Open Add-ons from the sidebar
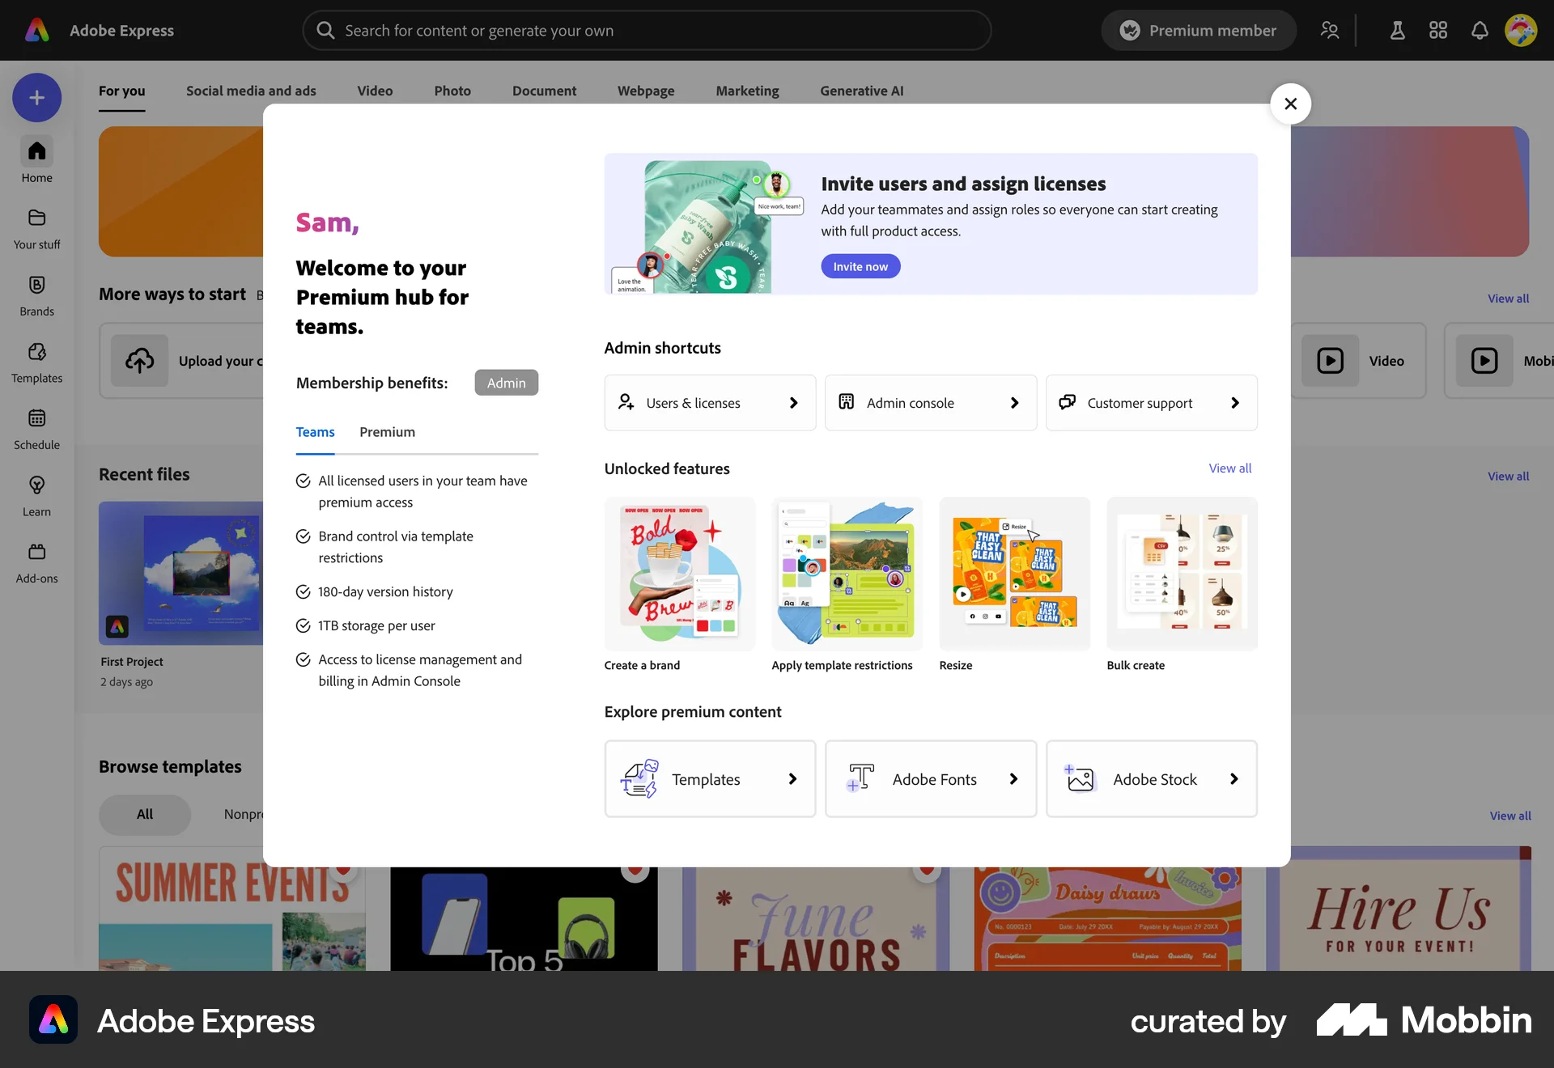Image resolution: width=1554 pixels, height=1068 pixels. (36, 562)
